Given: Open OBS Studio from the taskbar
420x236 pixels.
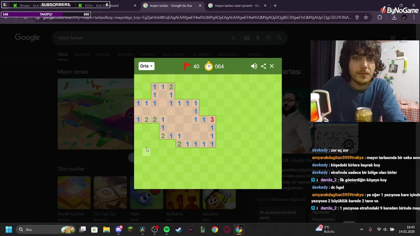Looking at the screenshot, I should tap(155, 229).
